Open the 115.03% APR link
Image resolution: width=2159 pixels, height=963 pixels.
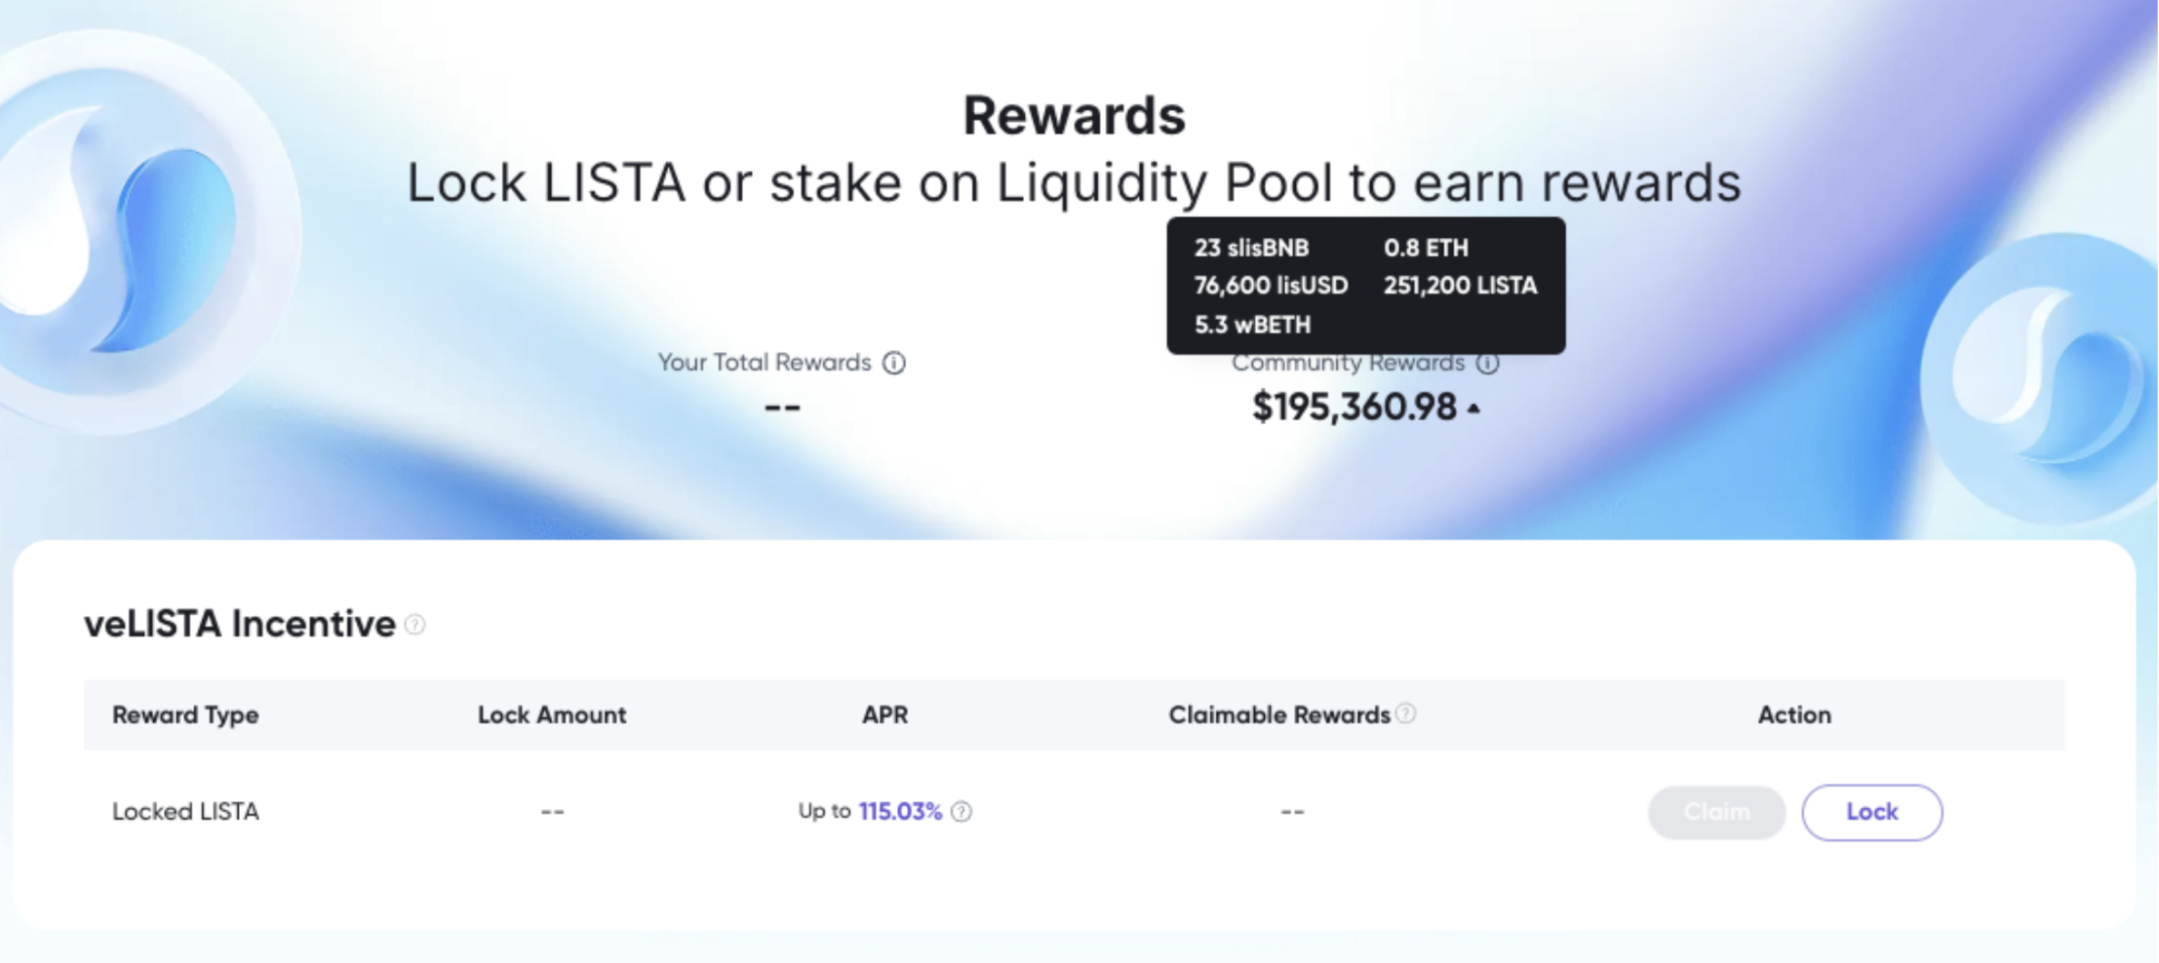[899, 812]
